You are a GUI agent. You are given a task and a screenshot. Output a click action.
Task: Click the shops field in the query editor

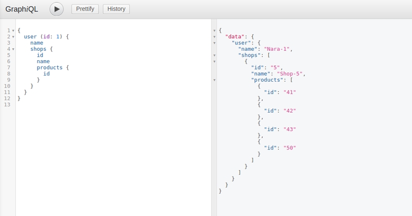pyautogui.click(x=38, y=49)
